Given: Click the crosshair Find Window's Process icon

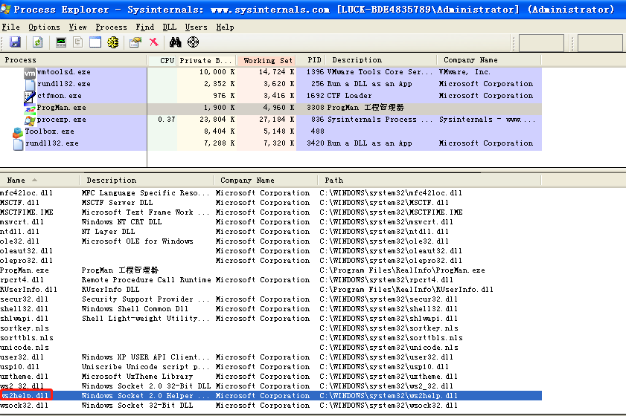Looking at the screenshot, I should [x=193, y=43].
